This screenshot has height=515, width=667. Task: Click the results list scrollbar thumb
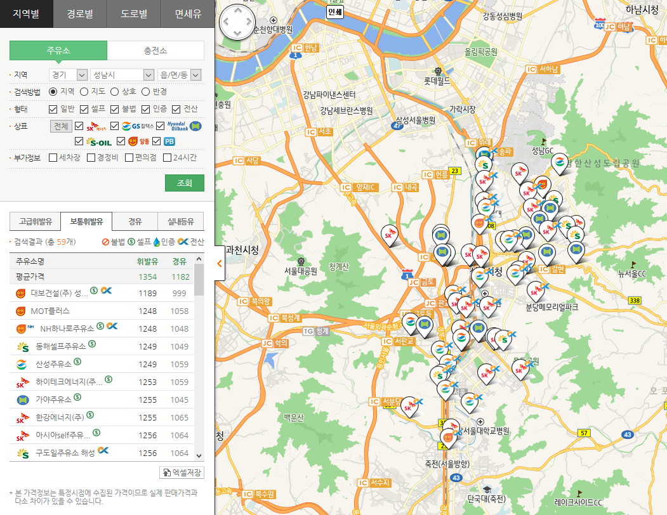click(x=199, y=280)
